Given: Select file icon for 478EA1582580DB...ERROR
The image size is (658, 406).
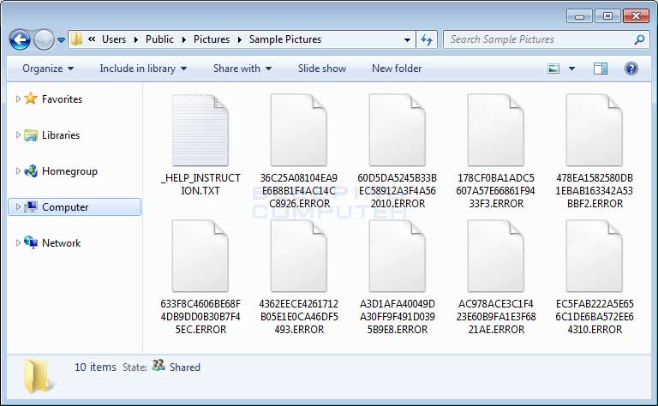Looking at the screenshot, I should (595, 130).
